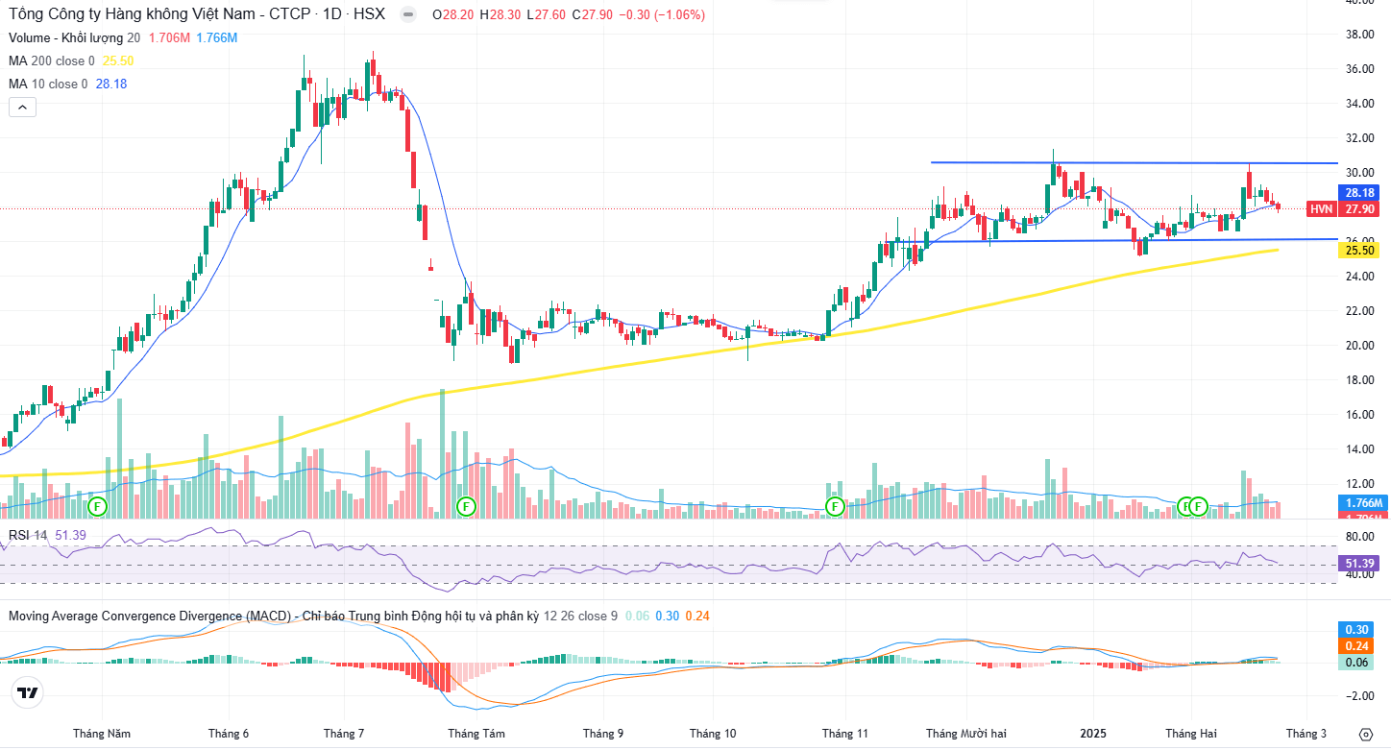Image resolution: width=1391 pixels, height=750 pixels.
Task: Click the 28.18 blue MA price label
Action: pyautogui.click(x=1360, y=192)
